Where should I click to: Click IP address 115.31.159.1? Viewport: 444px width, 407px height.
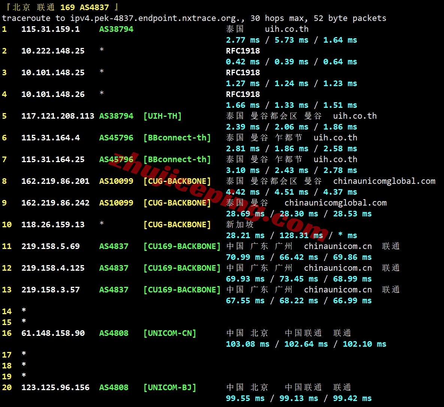point(51,29)
